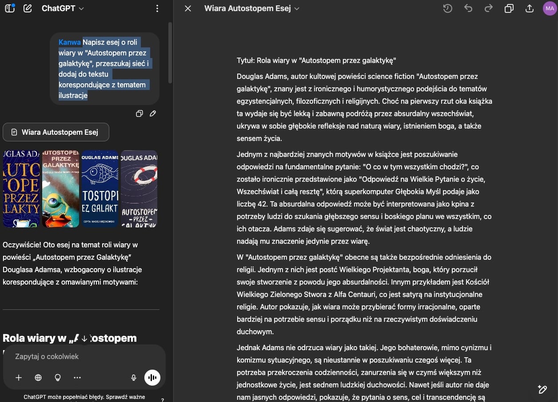Select the lightbulb reasoning icon
This screenshot has height=402, width=558.
[x=57, y=378]
